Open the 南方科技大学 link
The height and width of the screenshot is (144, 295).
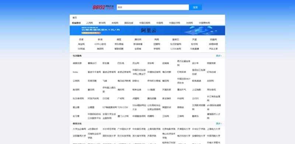(184, 136)
